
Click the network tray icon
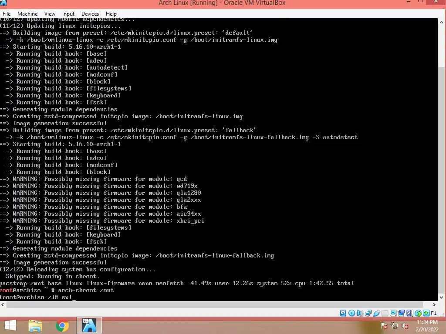pyautogui.click(x=395, y=326)
